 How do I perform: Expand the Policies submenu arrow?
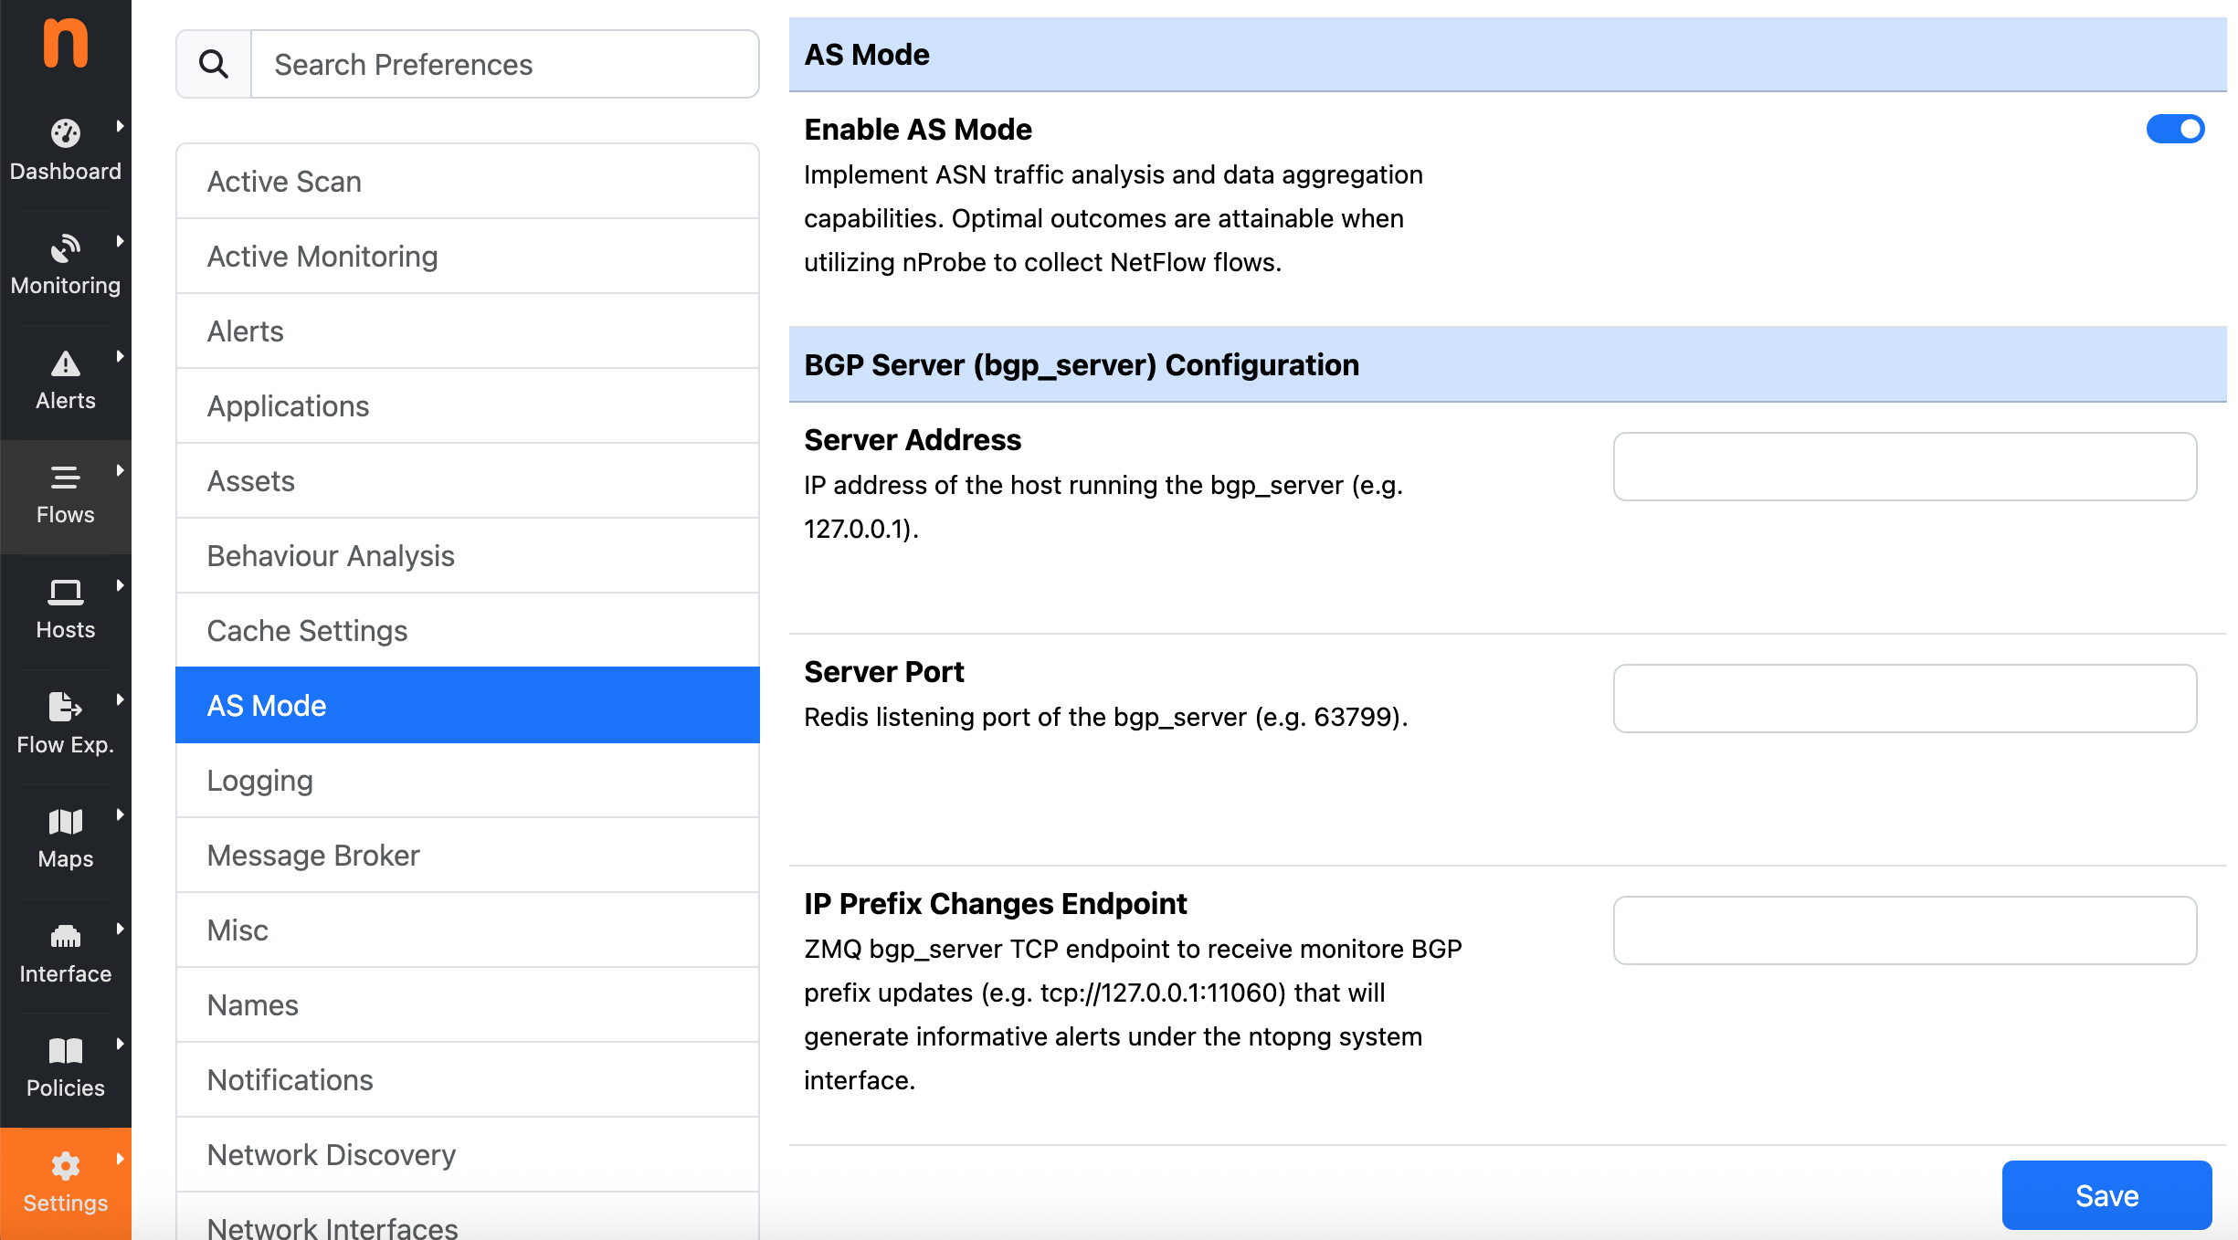point(120,1044)
